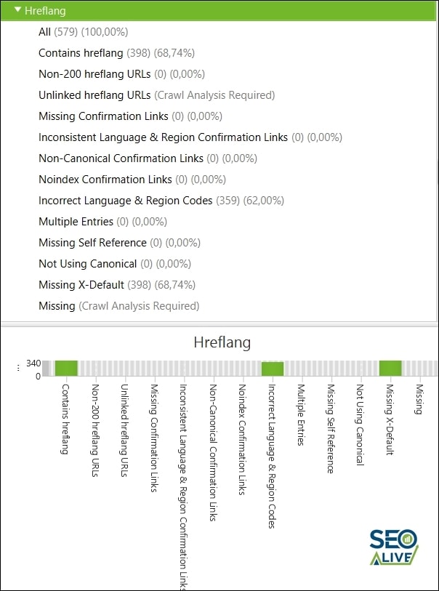The image size is (439, 591).
Task: Click the chart's three-dot handle icon
Action: [x=17, y=369]
